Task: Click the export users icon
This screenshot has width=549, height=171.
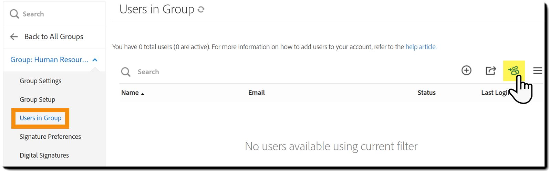Action: [x=490, y=71]
